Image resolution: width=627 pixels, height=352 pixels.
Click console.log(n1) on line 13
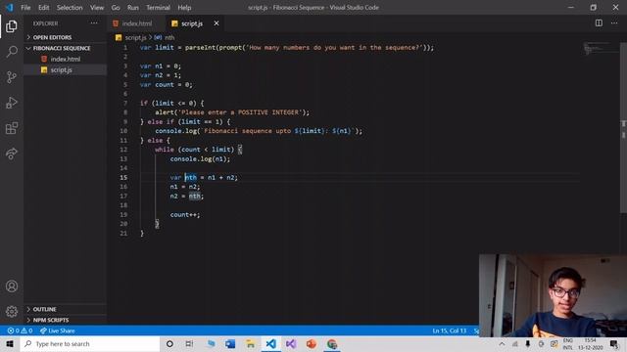click(x=200, y=158)
